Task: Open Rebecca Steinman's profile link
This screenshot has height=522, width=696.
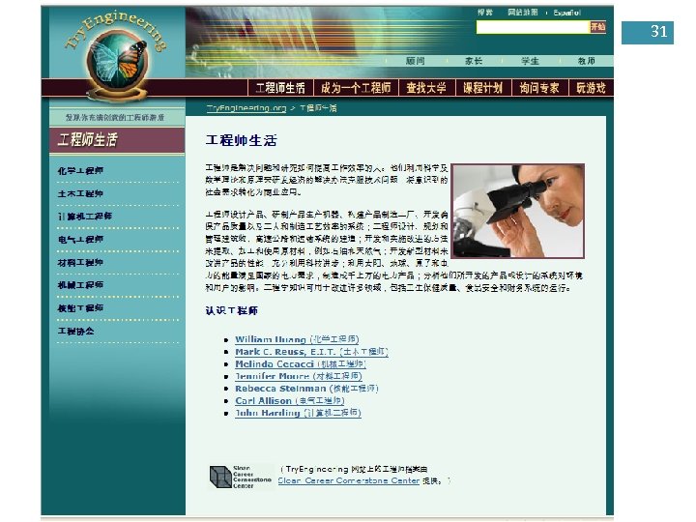Action: 306,389
